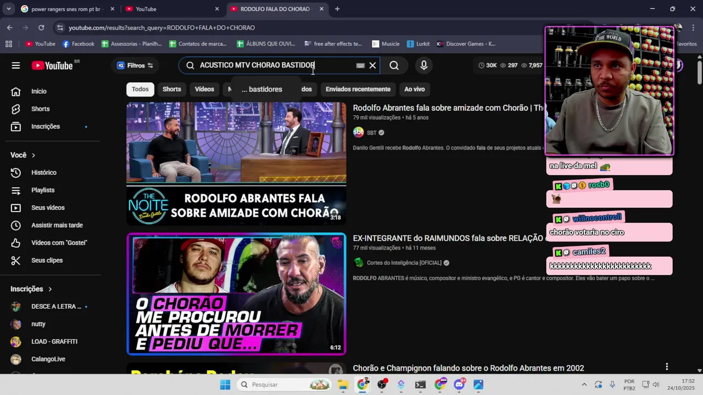Open more options for Chorão e Champignon video
Screen dimensions: 703x395
(x=667, y=367)
